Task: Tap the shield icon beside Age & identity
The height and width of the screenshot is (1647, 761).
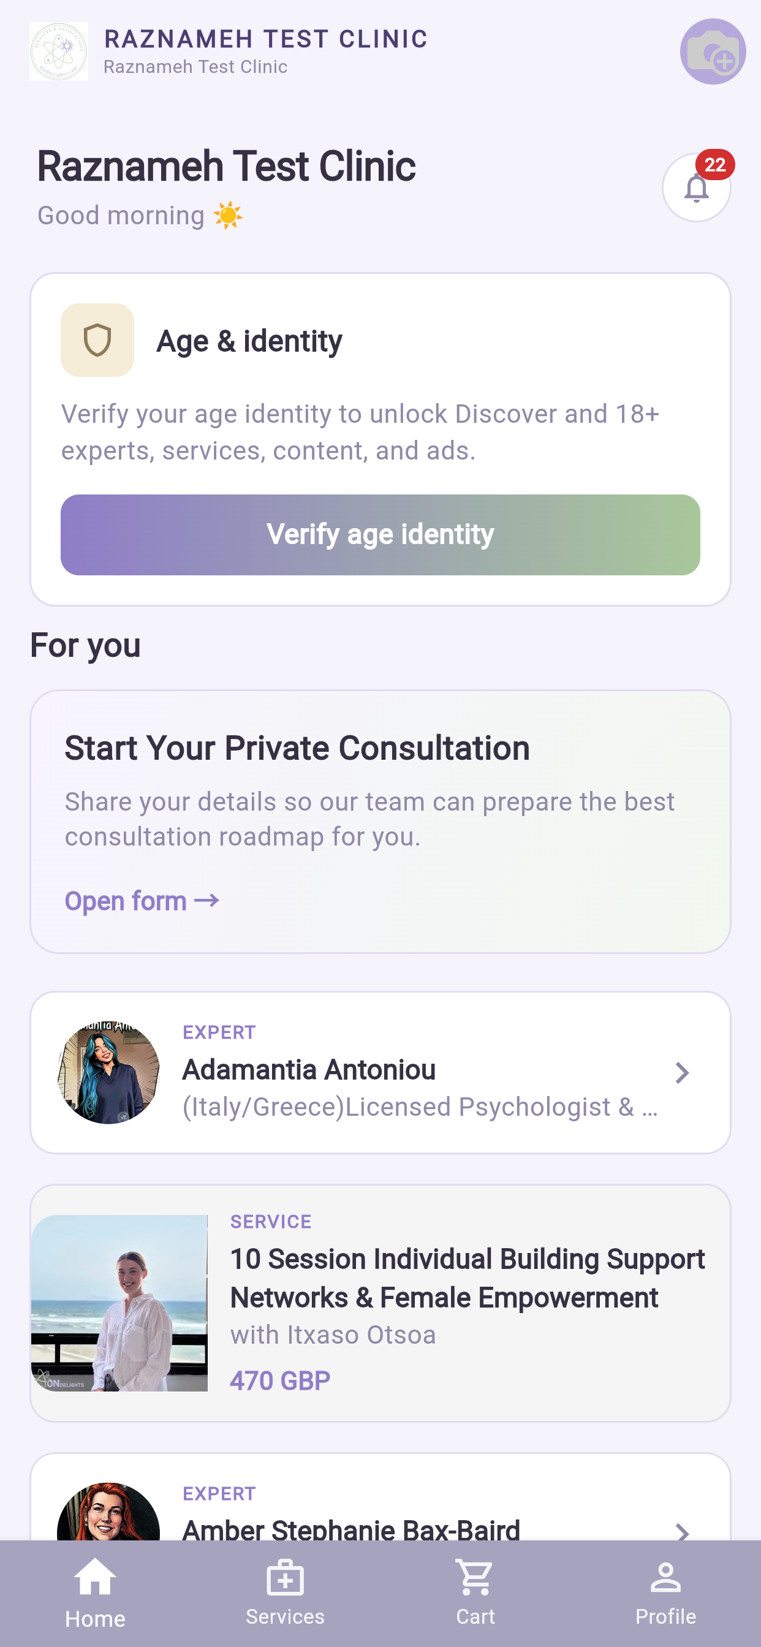Action: point(97,340)
